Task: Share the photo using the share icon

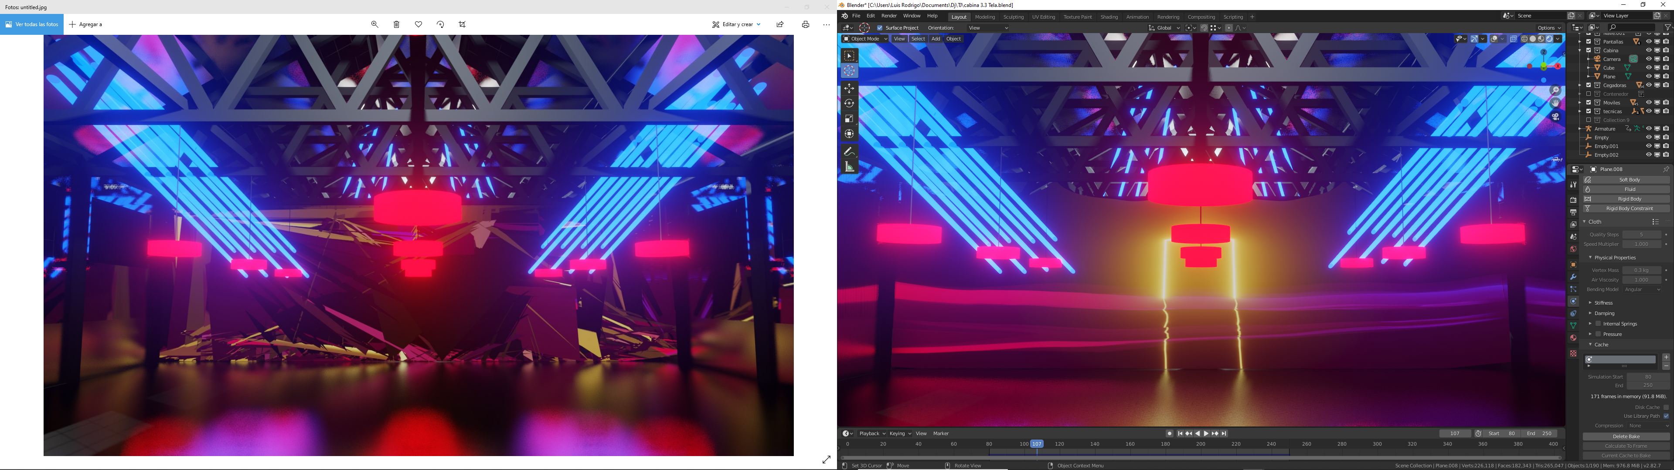Action: [780, 24]
